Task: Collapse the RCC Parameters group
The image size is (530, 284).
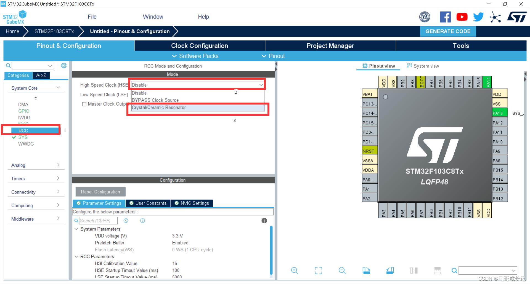Action: coord(76,257)
